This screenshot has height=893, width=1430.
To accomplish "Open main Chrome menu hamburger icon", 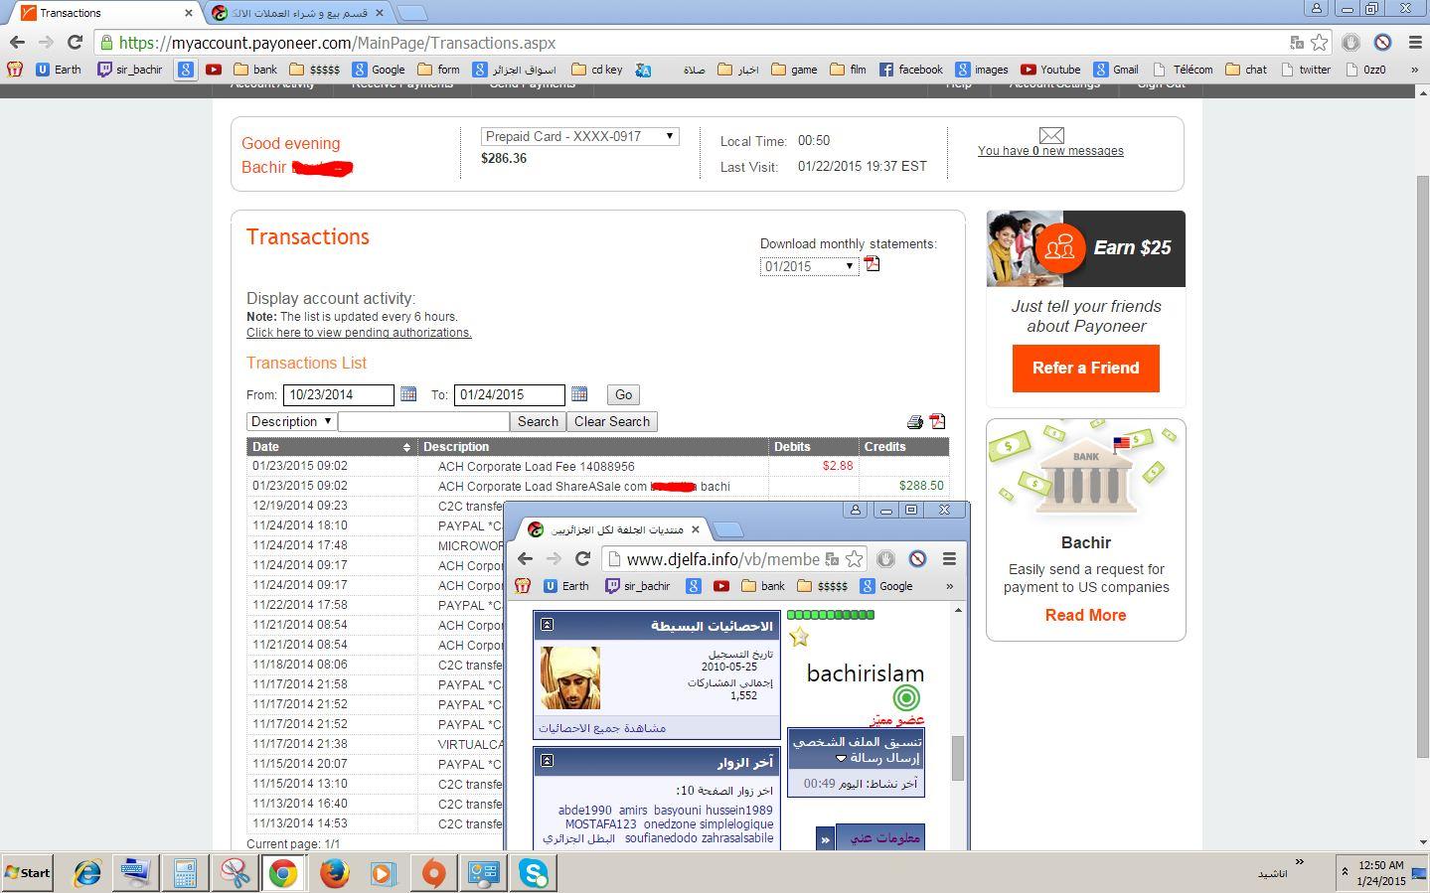I will tap(1415, 43).
